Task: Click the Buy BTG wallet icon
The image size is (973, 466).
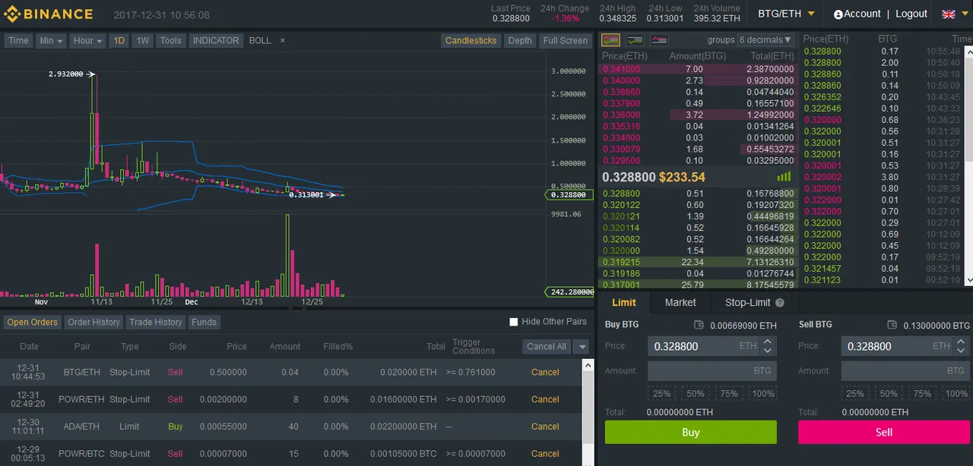Action: 699,325
